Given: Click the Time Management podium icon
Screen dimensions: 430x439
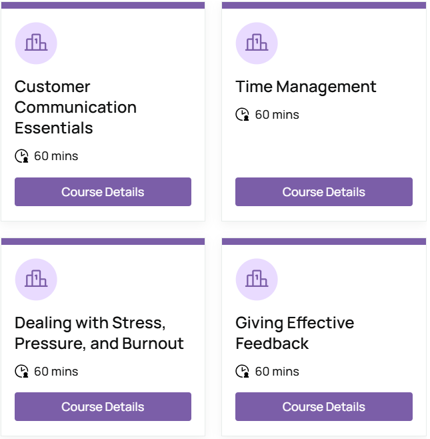Looking at the screenshot, I should tap(257, 43).
